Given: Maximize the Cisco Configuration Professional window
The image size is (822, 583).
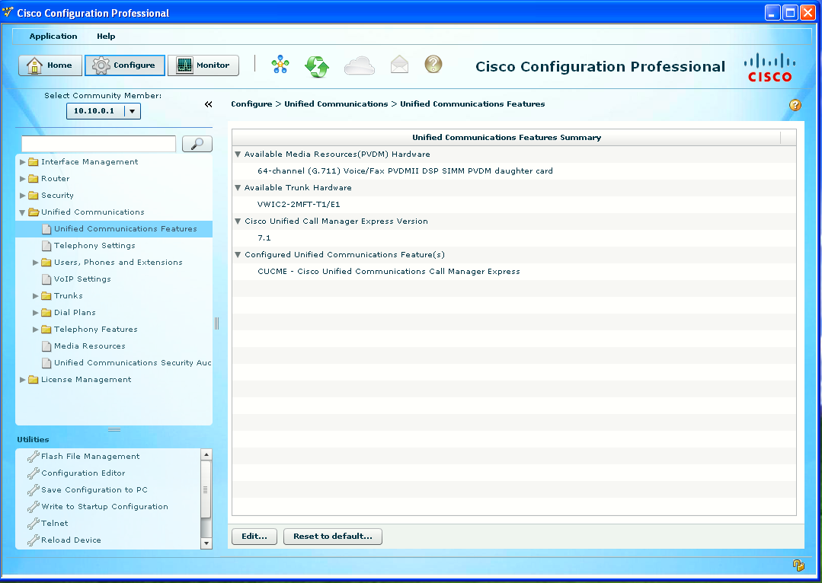Looking at the screenshot, I should point(790,13).
